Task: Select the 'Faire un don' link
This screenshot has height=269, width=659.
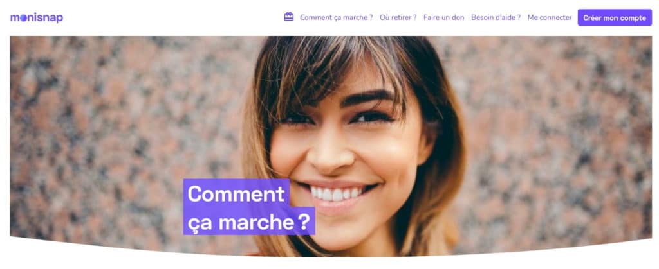Action: tap(444, 17)
